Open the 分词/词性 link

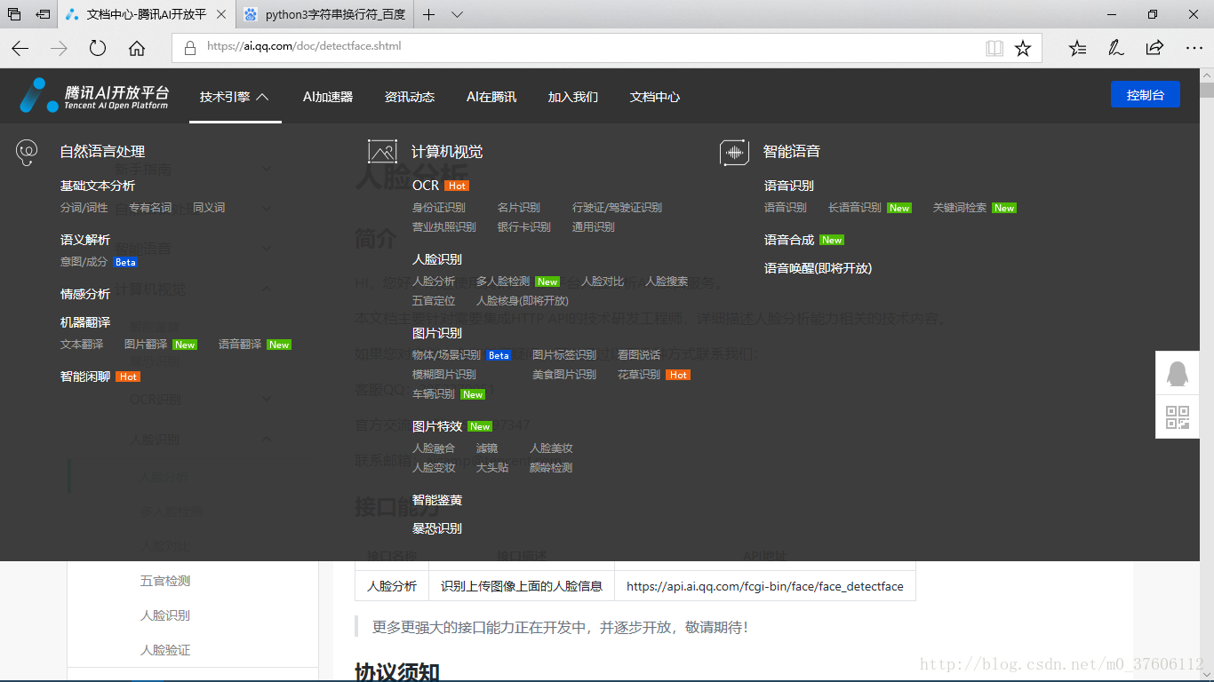(x=84, y=208)
